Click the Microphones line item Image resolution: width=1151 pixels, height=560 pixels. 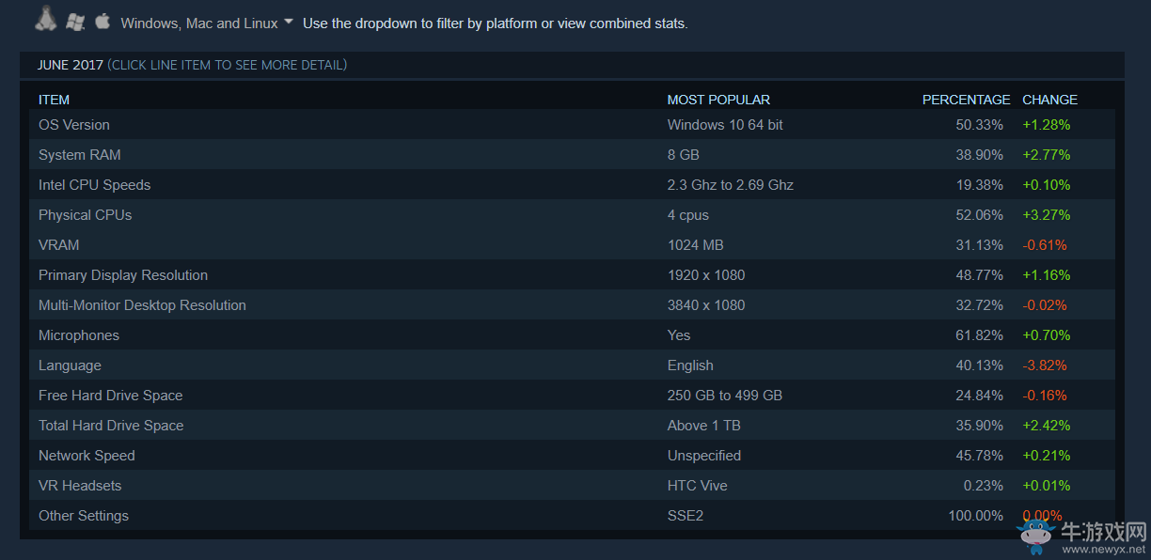tap(572, 334)
